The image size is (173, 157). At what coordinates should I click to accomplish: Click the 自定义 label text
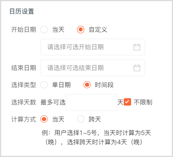coord(98,30)
